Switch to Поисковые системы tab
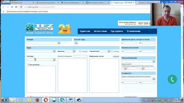Image resolution: width=184 pixels, height=103 pixels. tap(98, 3)
